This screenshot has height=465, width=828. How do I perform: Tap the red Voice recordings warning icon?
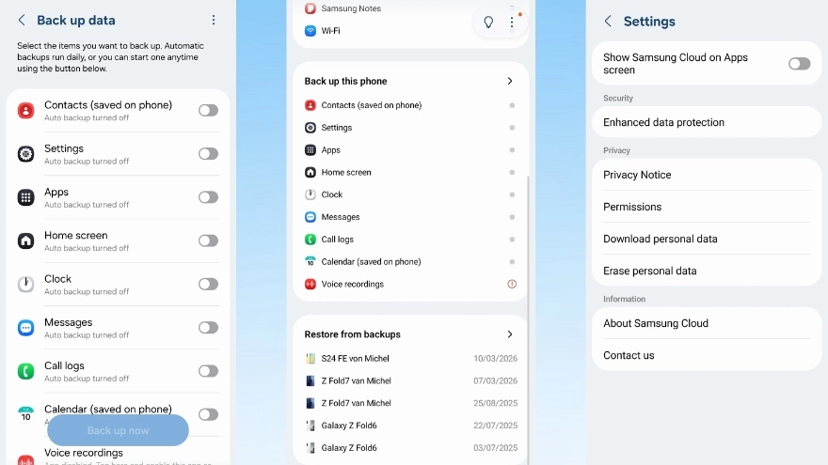[512, 284]
